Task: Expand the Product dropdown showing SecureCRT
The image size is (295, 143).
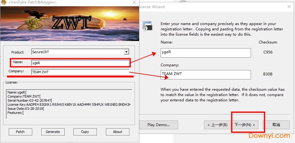Action: [126, 52]
